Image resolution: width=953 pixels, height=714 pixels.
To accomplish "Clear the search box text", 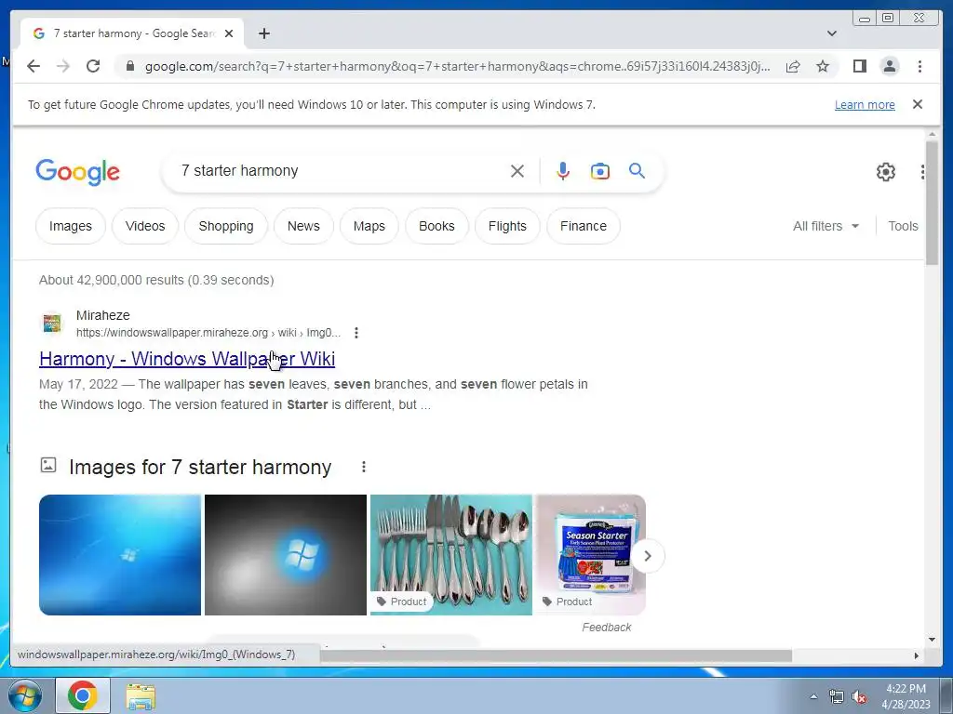I will point(517,171).
